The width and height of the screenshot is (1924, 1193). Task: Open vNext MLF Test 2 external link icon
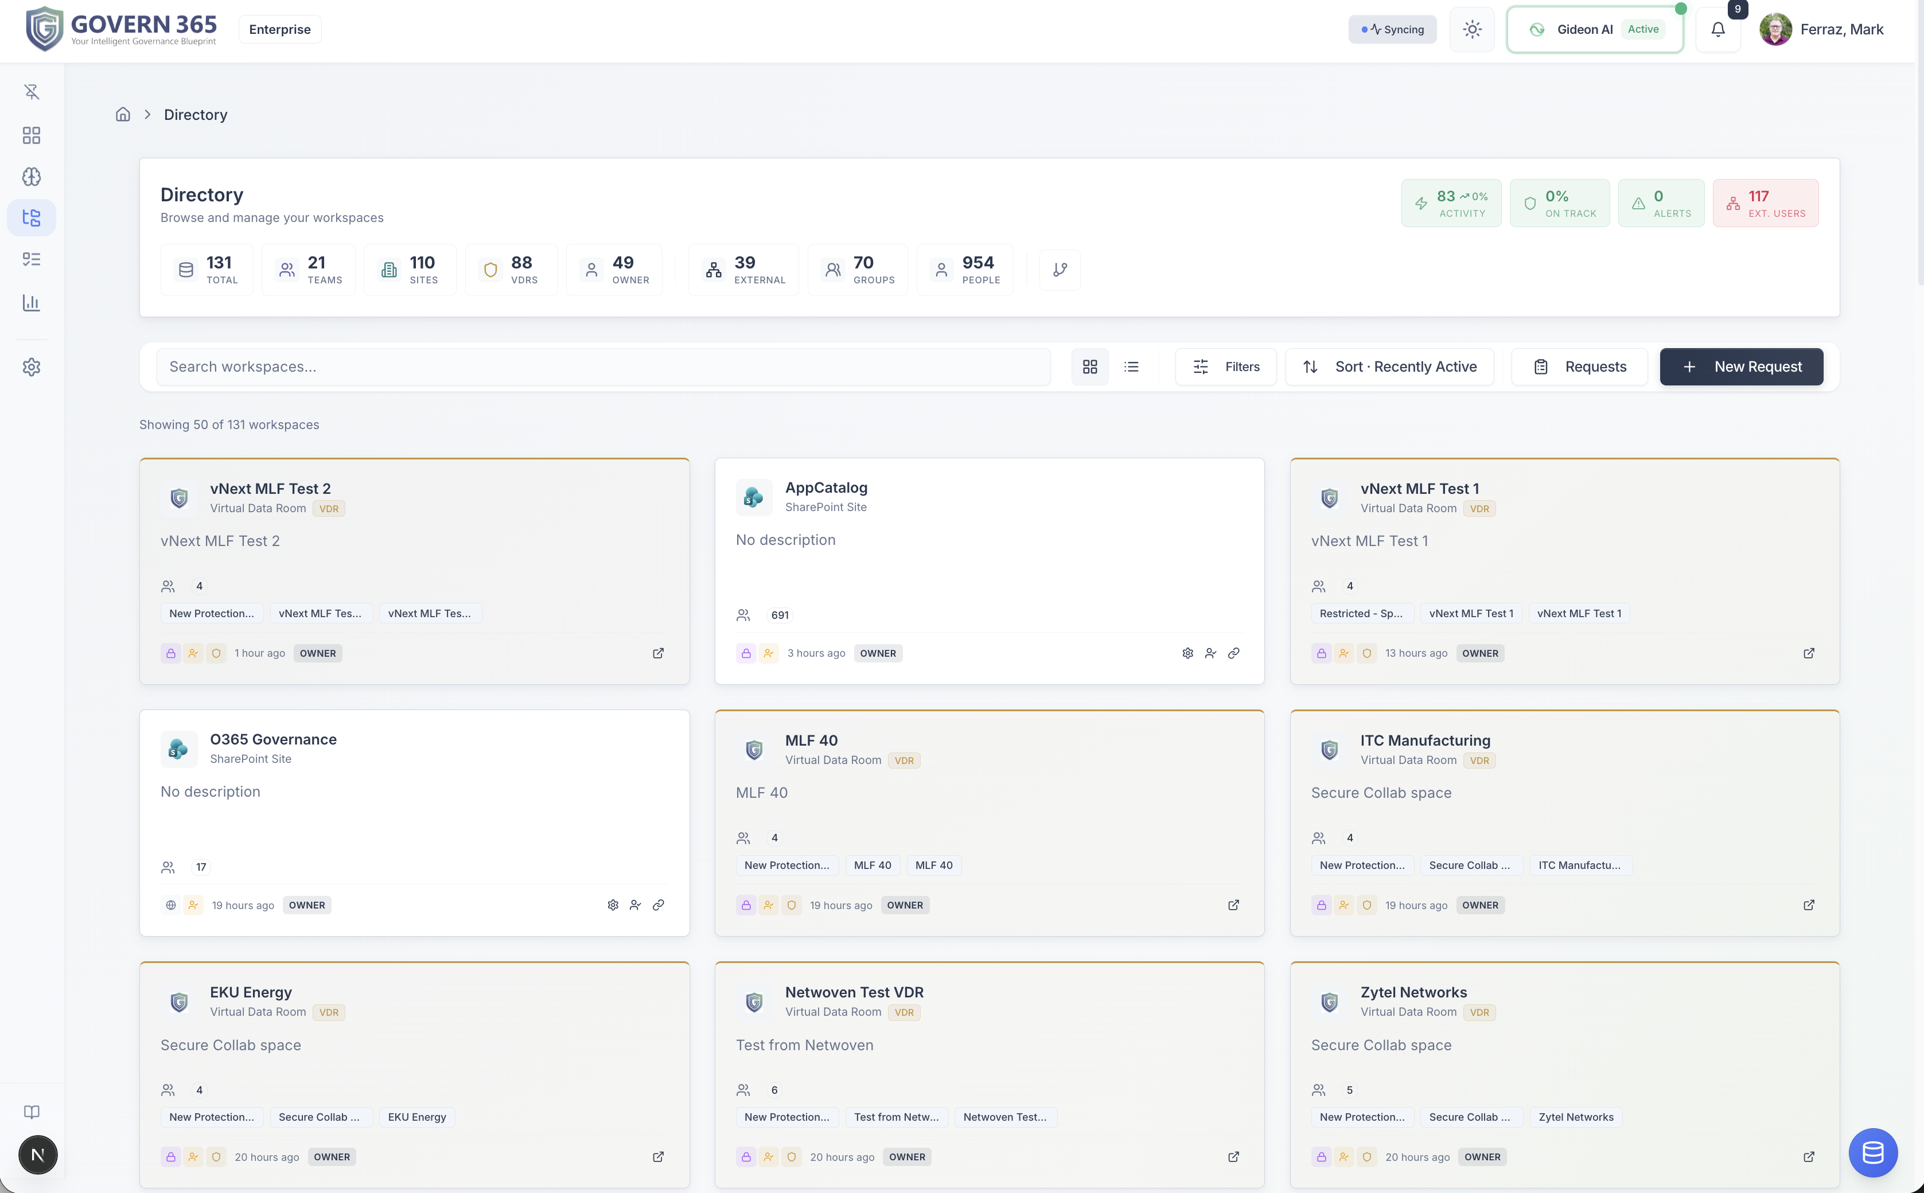tap(658, 653)
